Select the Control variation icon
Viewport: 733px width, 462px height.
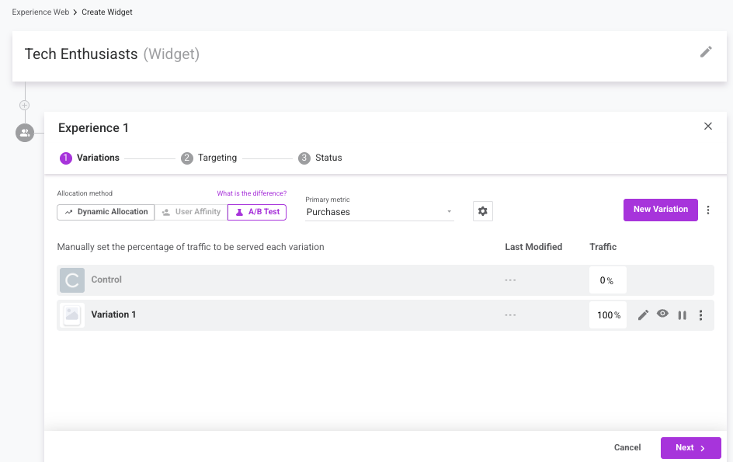(72, 280)
